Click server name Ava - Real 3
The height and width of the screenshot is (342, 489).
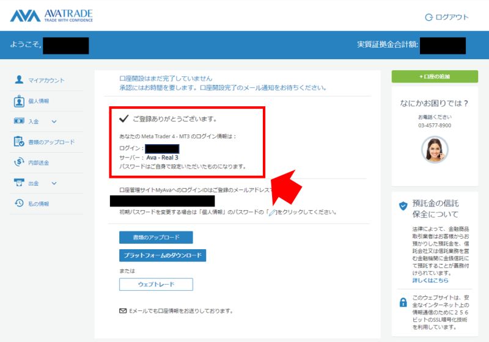point(162,158)
